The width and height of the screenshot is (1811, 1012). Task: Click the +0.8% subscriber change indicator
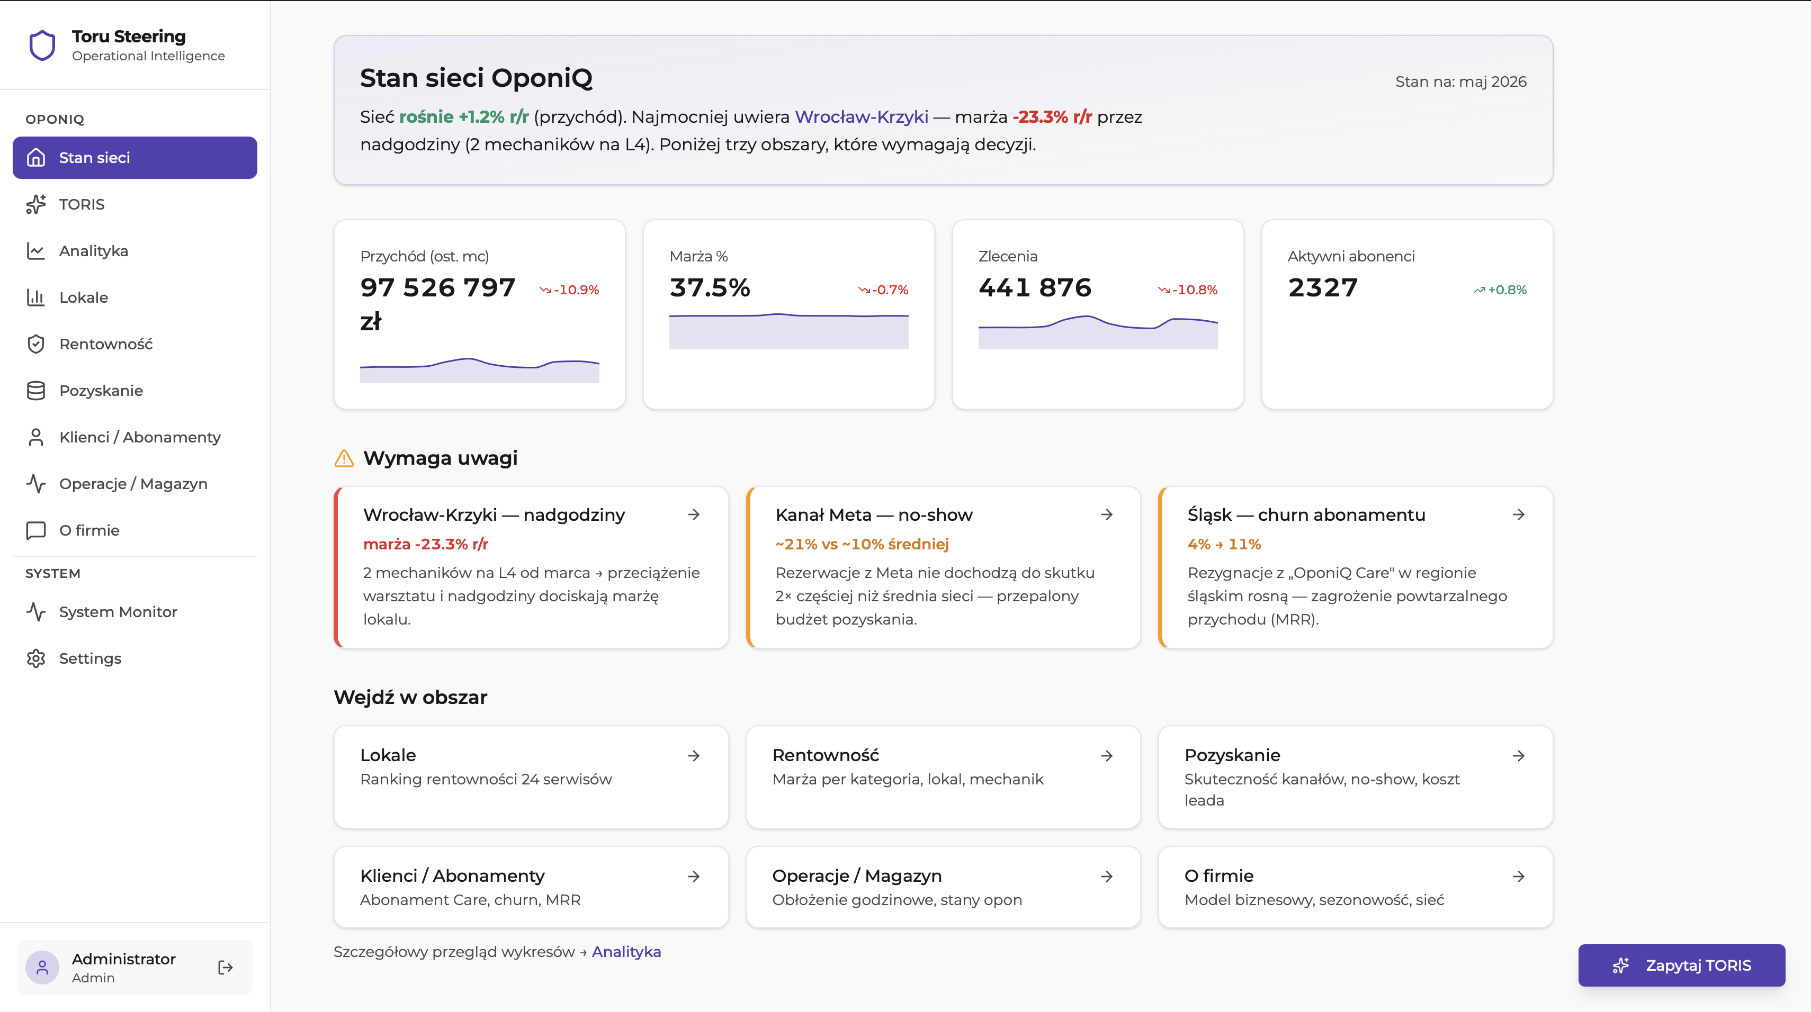[1500, 290]
